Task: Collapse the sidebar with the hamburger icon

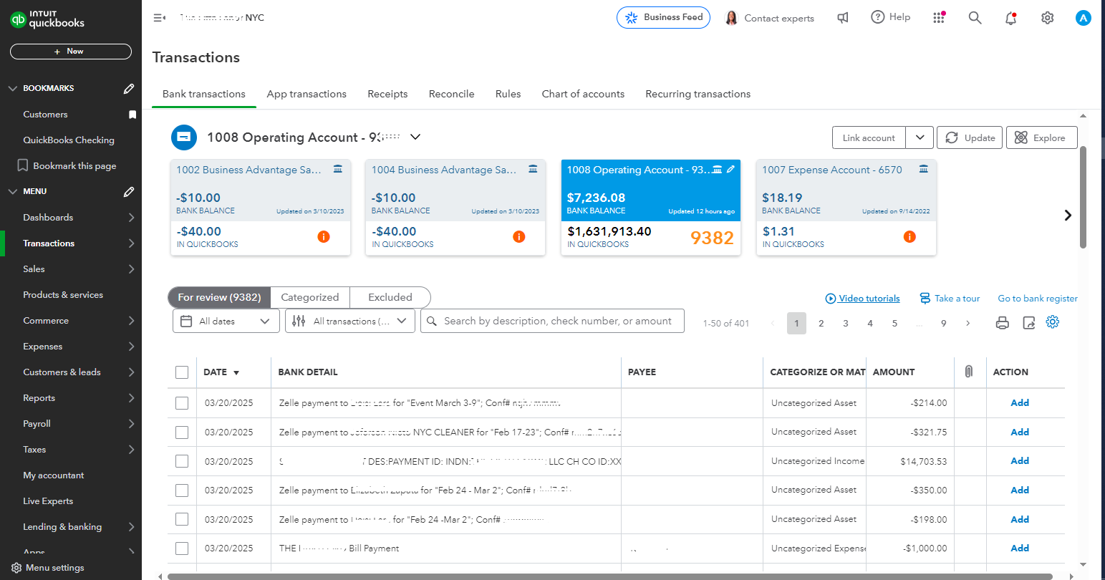Action: click(x=160, y=17)
